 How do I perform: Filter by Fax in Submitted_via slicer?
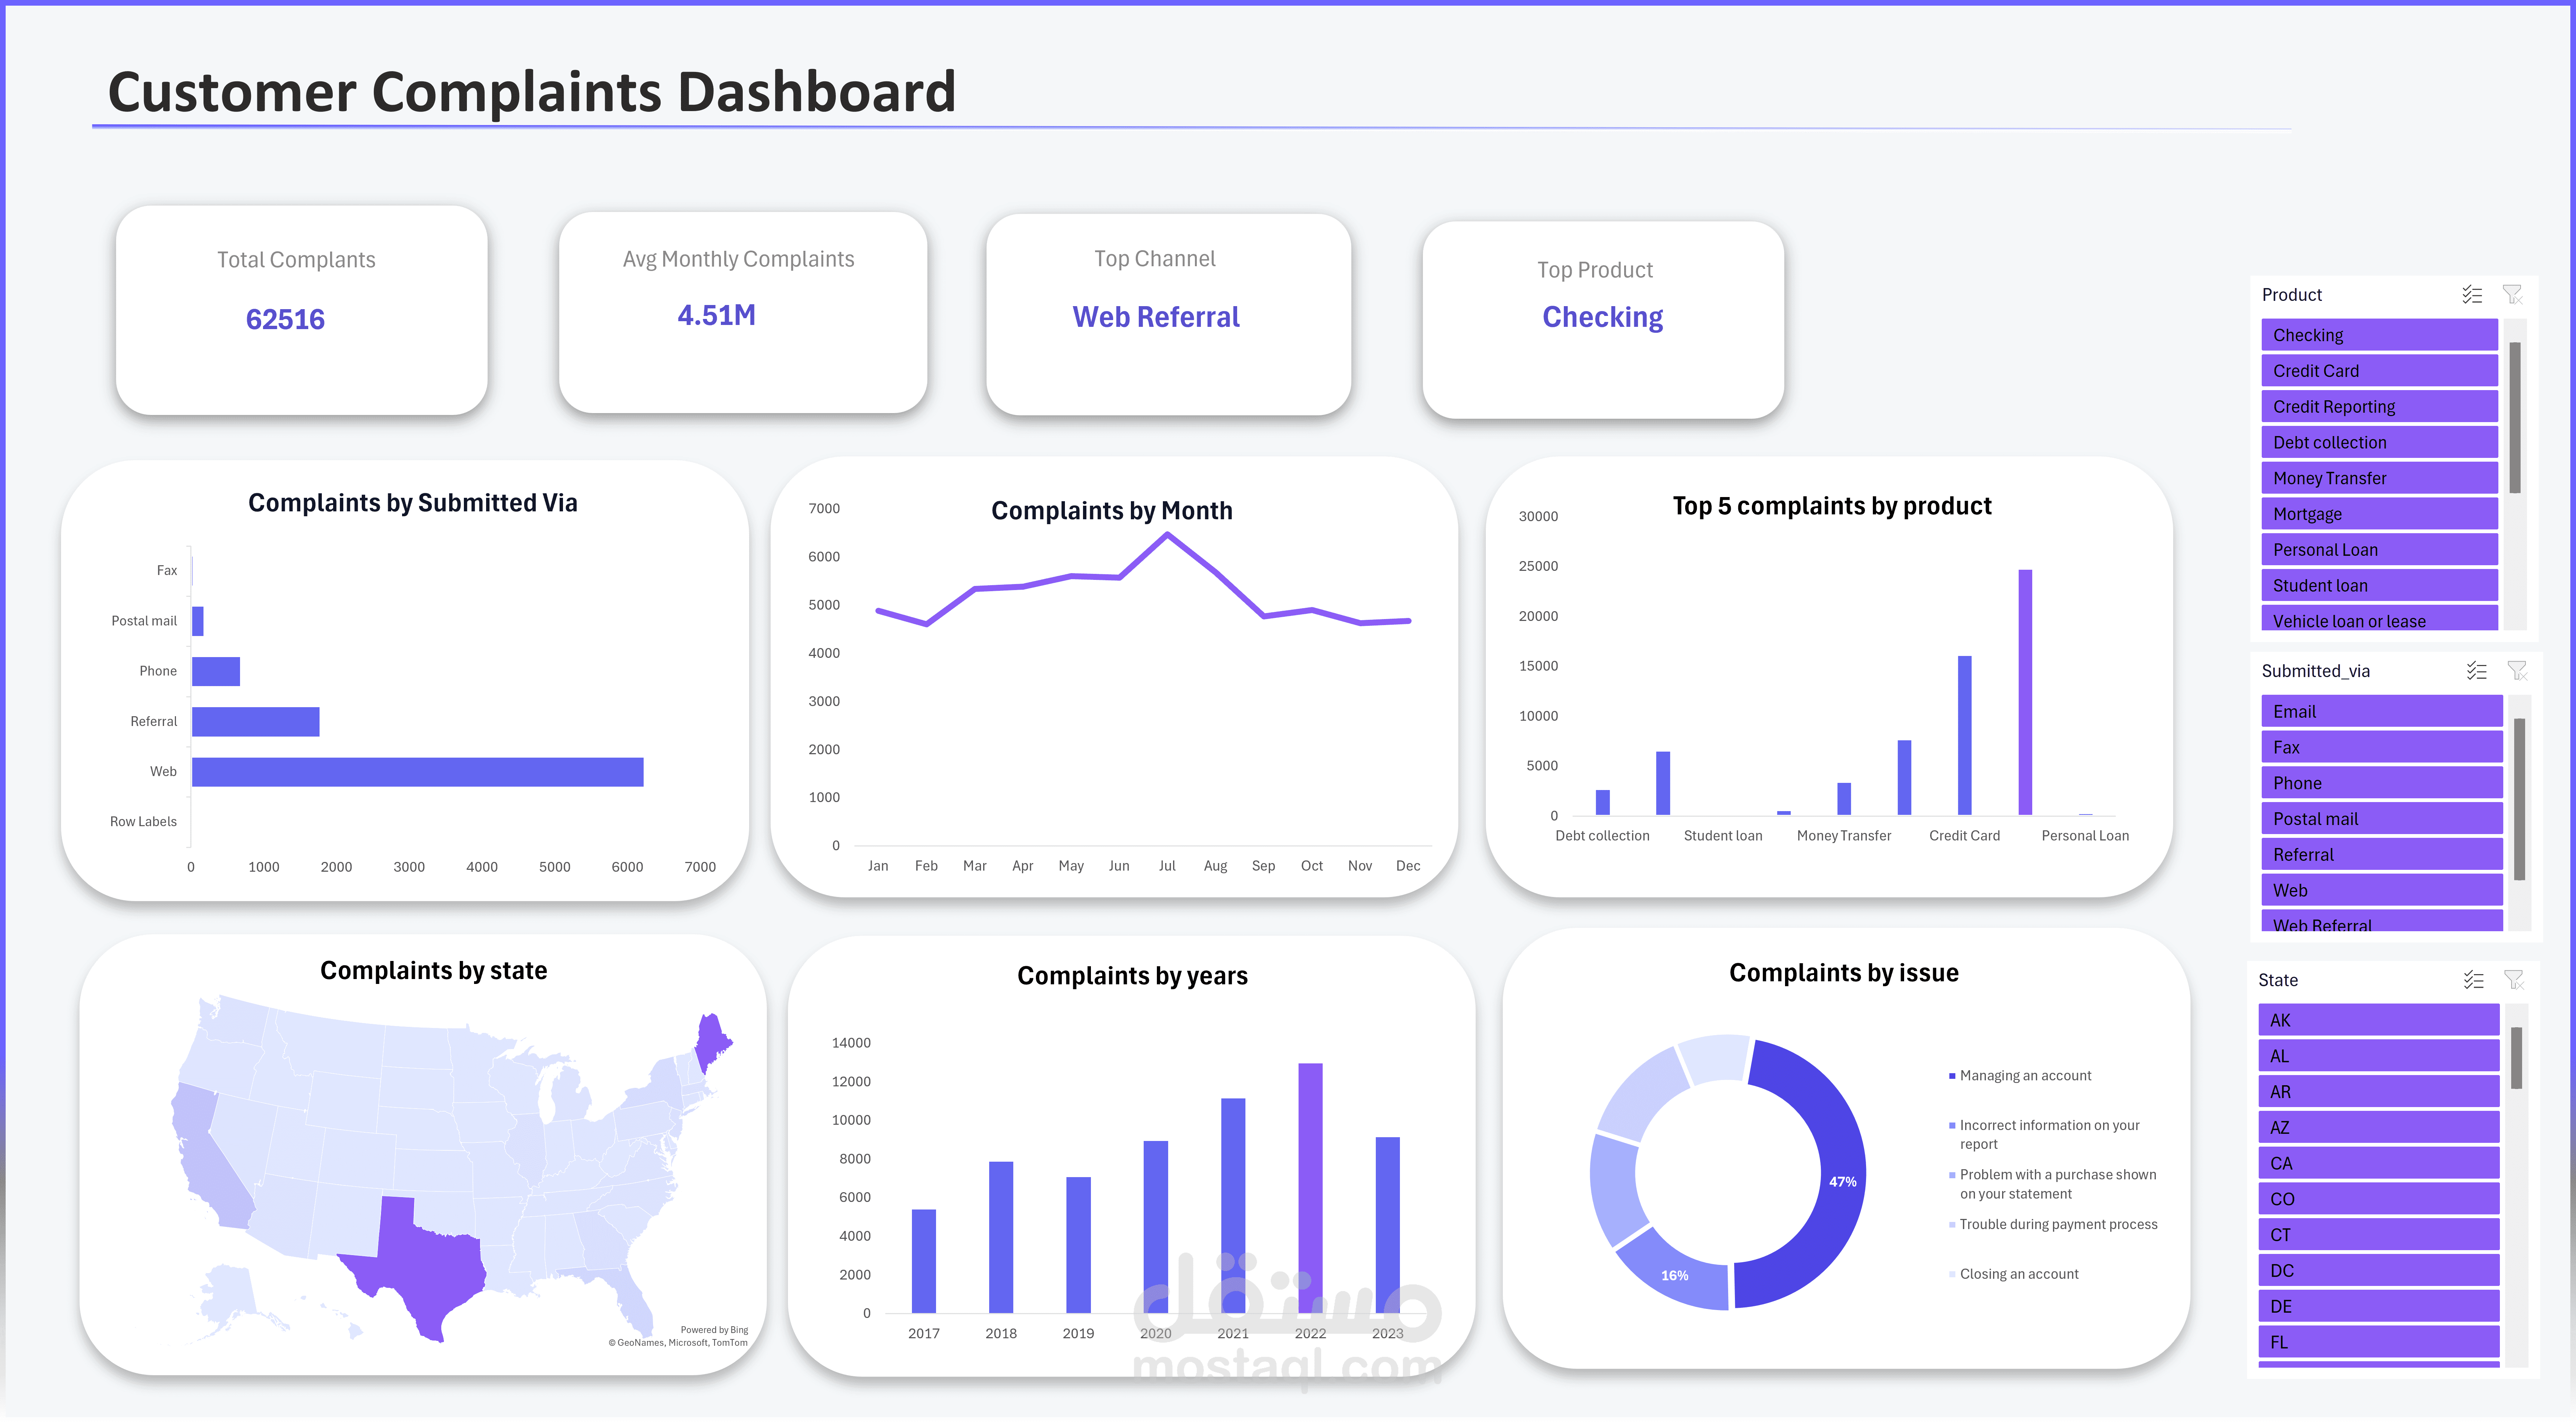(x=2382, y=747)
